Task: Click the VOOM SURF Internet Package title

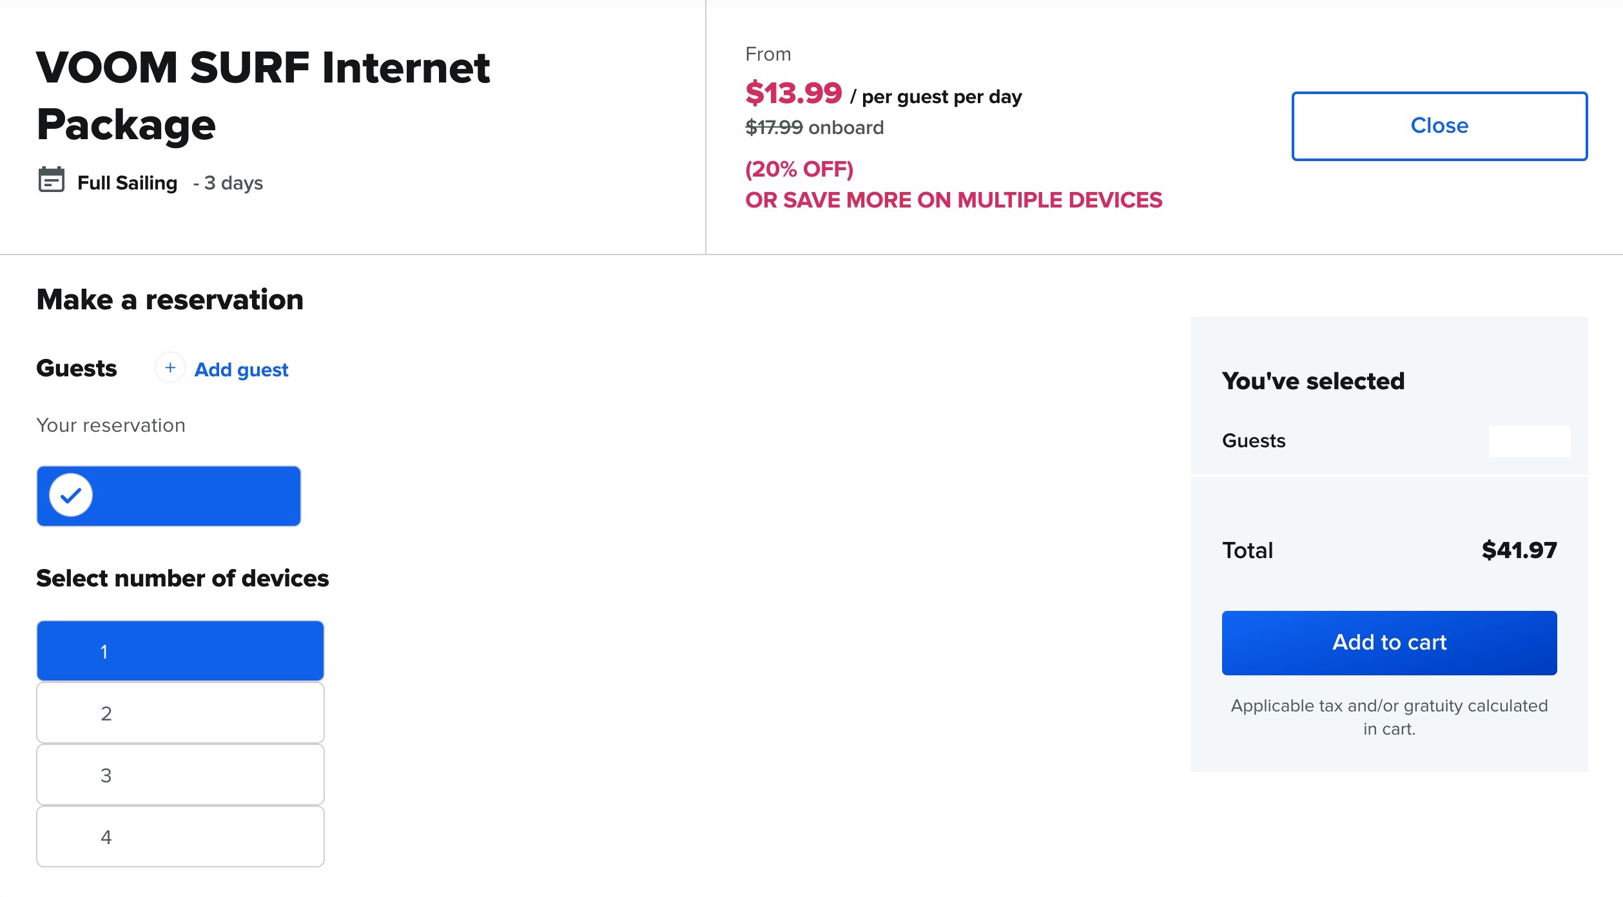Action: [263, 95]
